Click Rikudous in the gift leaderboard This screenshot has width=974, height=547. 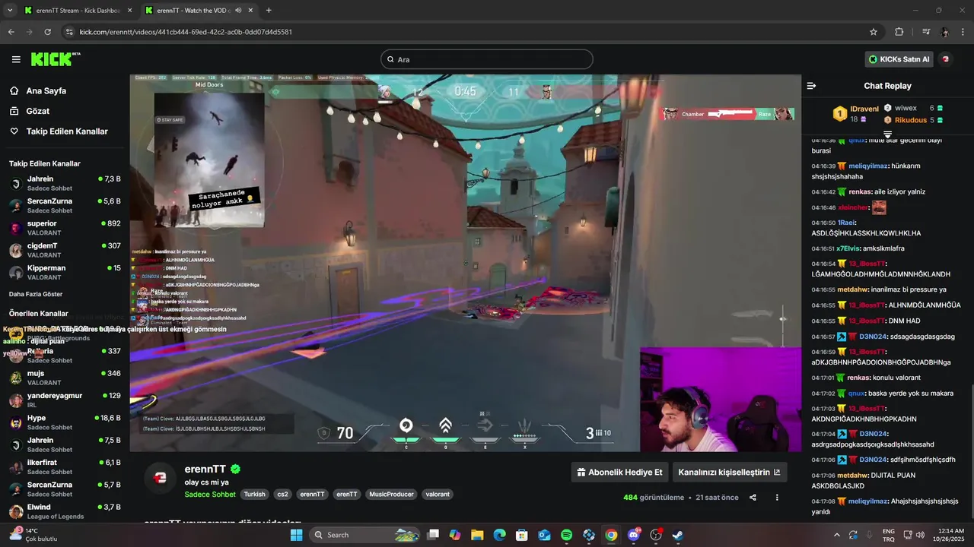pyautogui.click(x=911, y=120)
